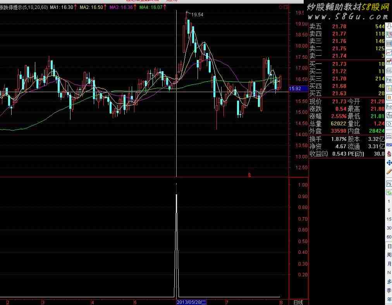Click the red S marker at chart bottom
This screenshot has width=392, height=305.
pos(249,175)
